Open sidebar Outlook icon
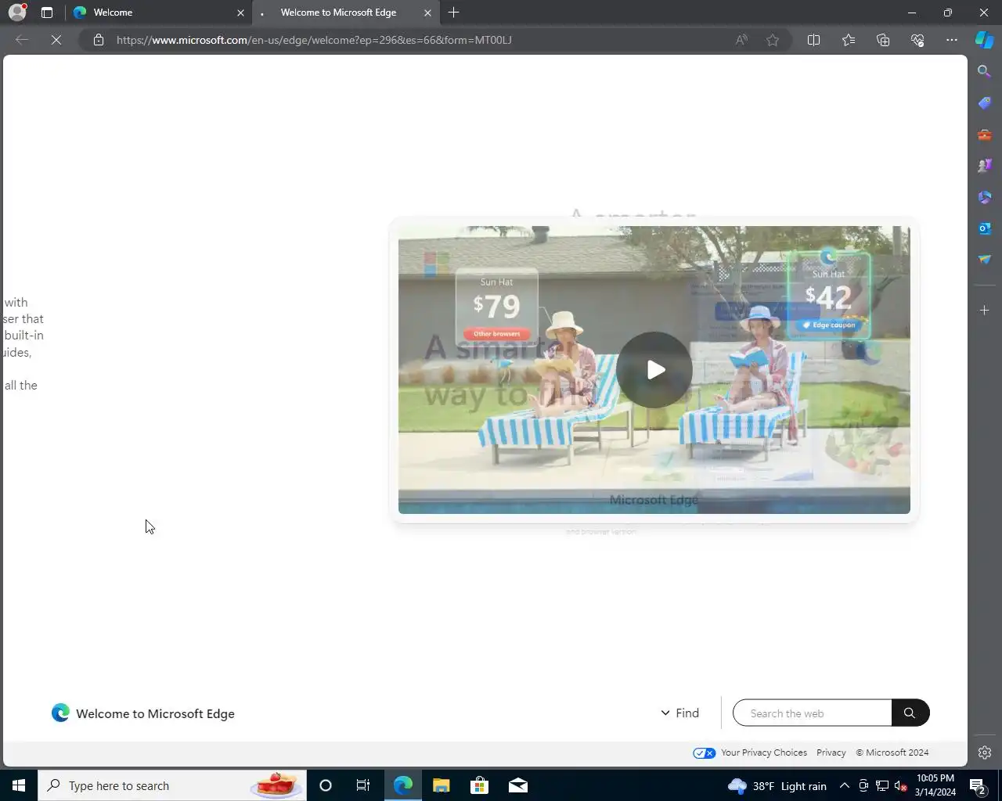This screenshot has height=801, width=1002. pyautogui.click(x=985, y=228)
